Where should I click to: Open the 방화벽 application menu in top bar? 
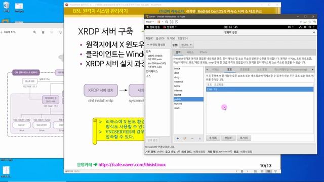point(170,27)
